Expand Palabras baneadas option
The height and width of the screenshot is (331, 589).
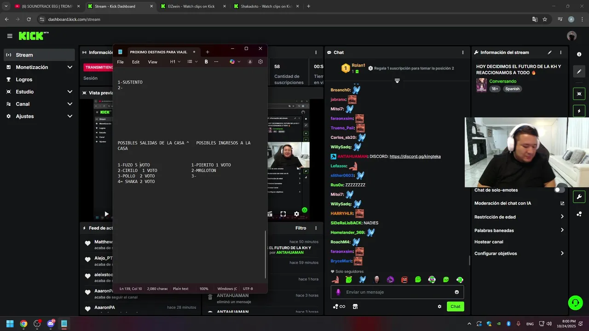pos(519,230)
